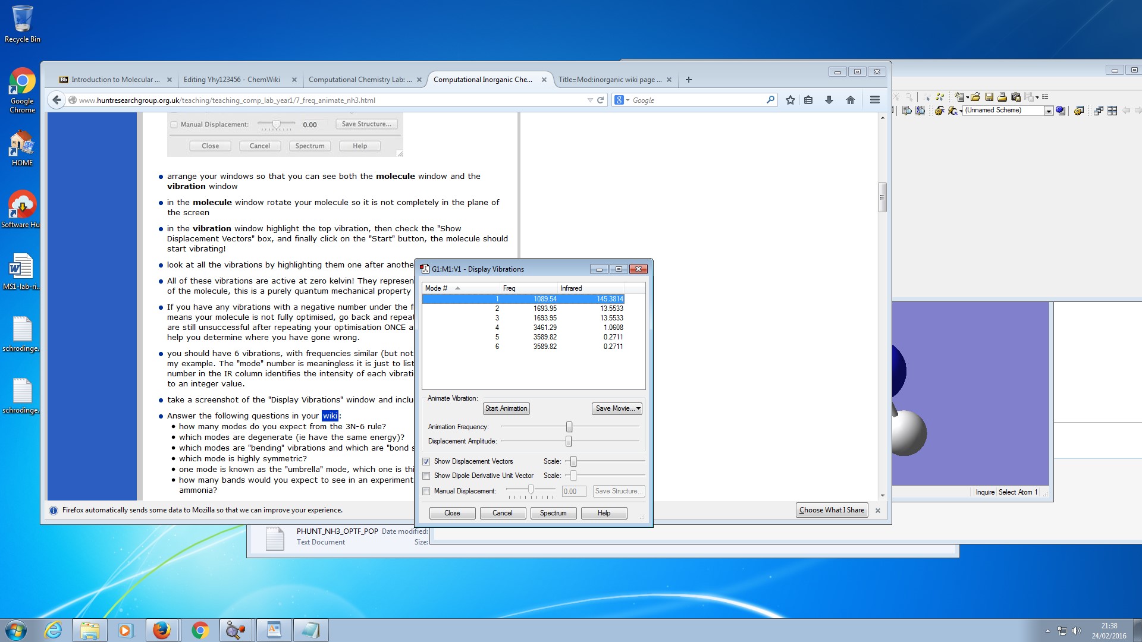The height and width of the screenshot is (642, 1142).
Task: Click the Firefox bookmark star icon
Action: 790,100
